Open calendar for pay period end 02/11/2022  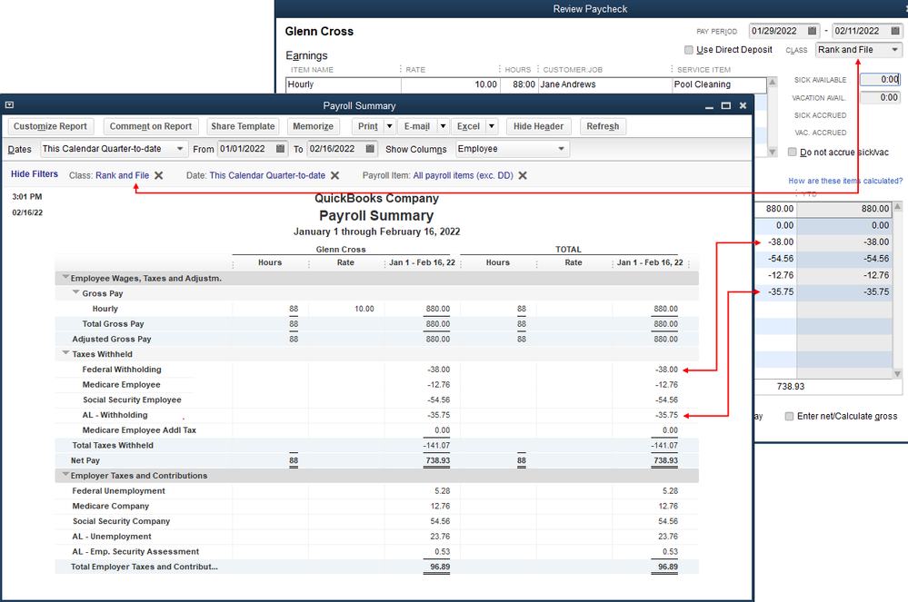(893, 30)
